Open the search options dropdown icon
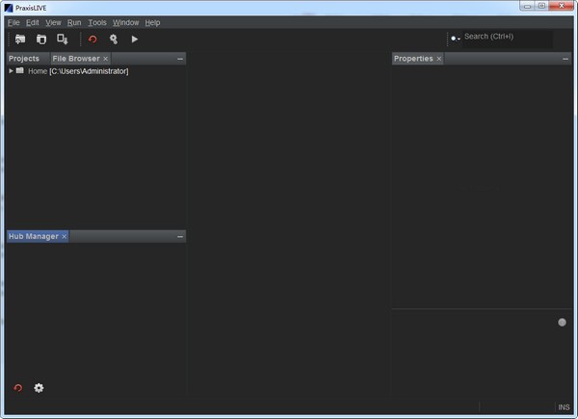Image resolution: width=578 pixels, height=419 pixels. (x=456, y=39)
